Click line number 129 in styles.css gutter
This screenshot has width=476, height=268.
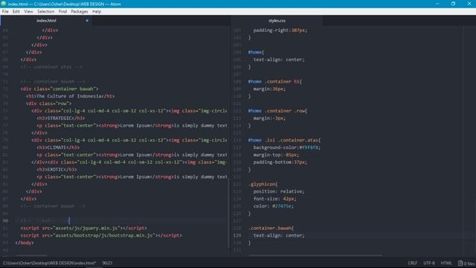(237, 235)
